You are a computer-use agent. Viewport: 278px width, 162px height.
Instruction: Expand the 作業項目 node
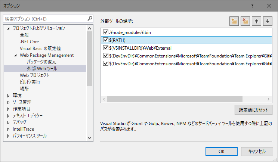coord(8,109)
